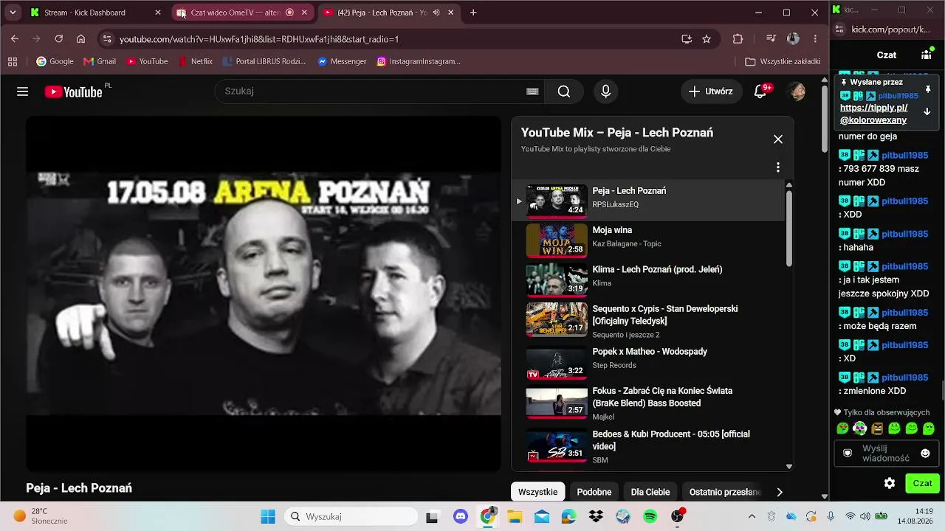This screenshot has width=945, height=531.
Task: Open File Explorer from the taskbar
Action: click(514, 516)
